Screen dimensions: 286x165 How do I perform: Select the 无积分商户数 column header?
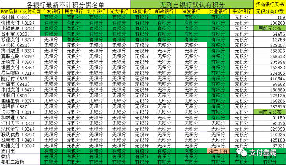[270, 11]
